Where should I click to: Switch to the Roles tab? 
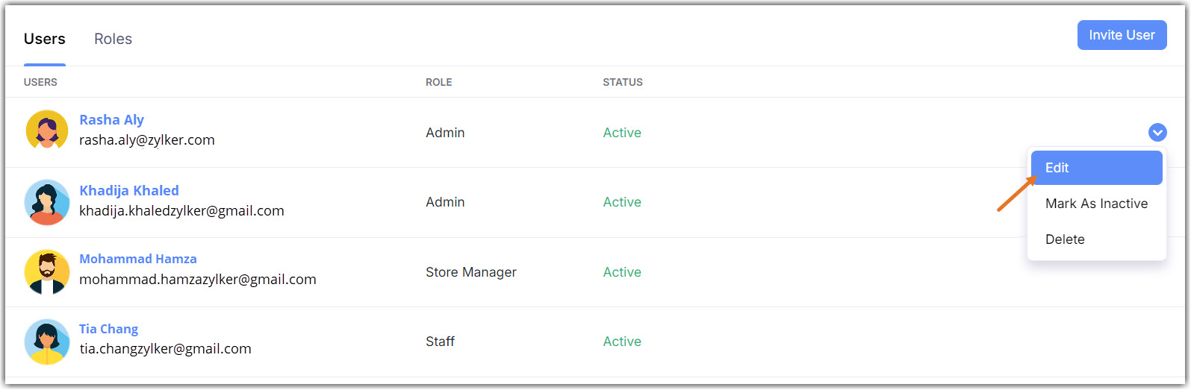click(113, 39)
